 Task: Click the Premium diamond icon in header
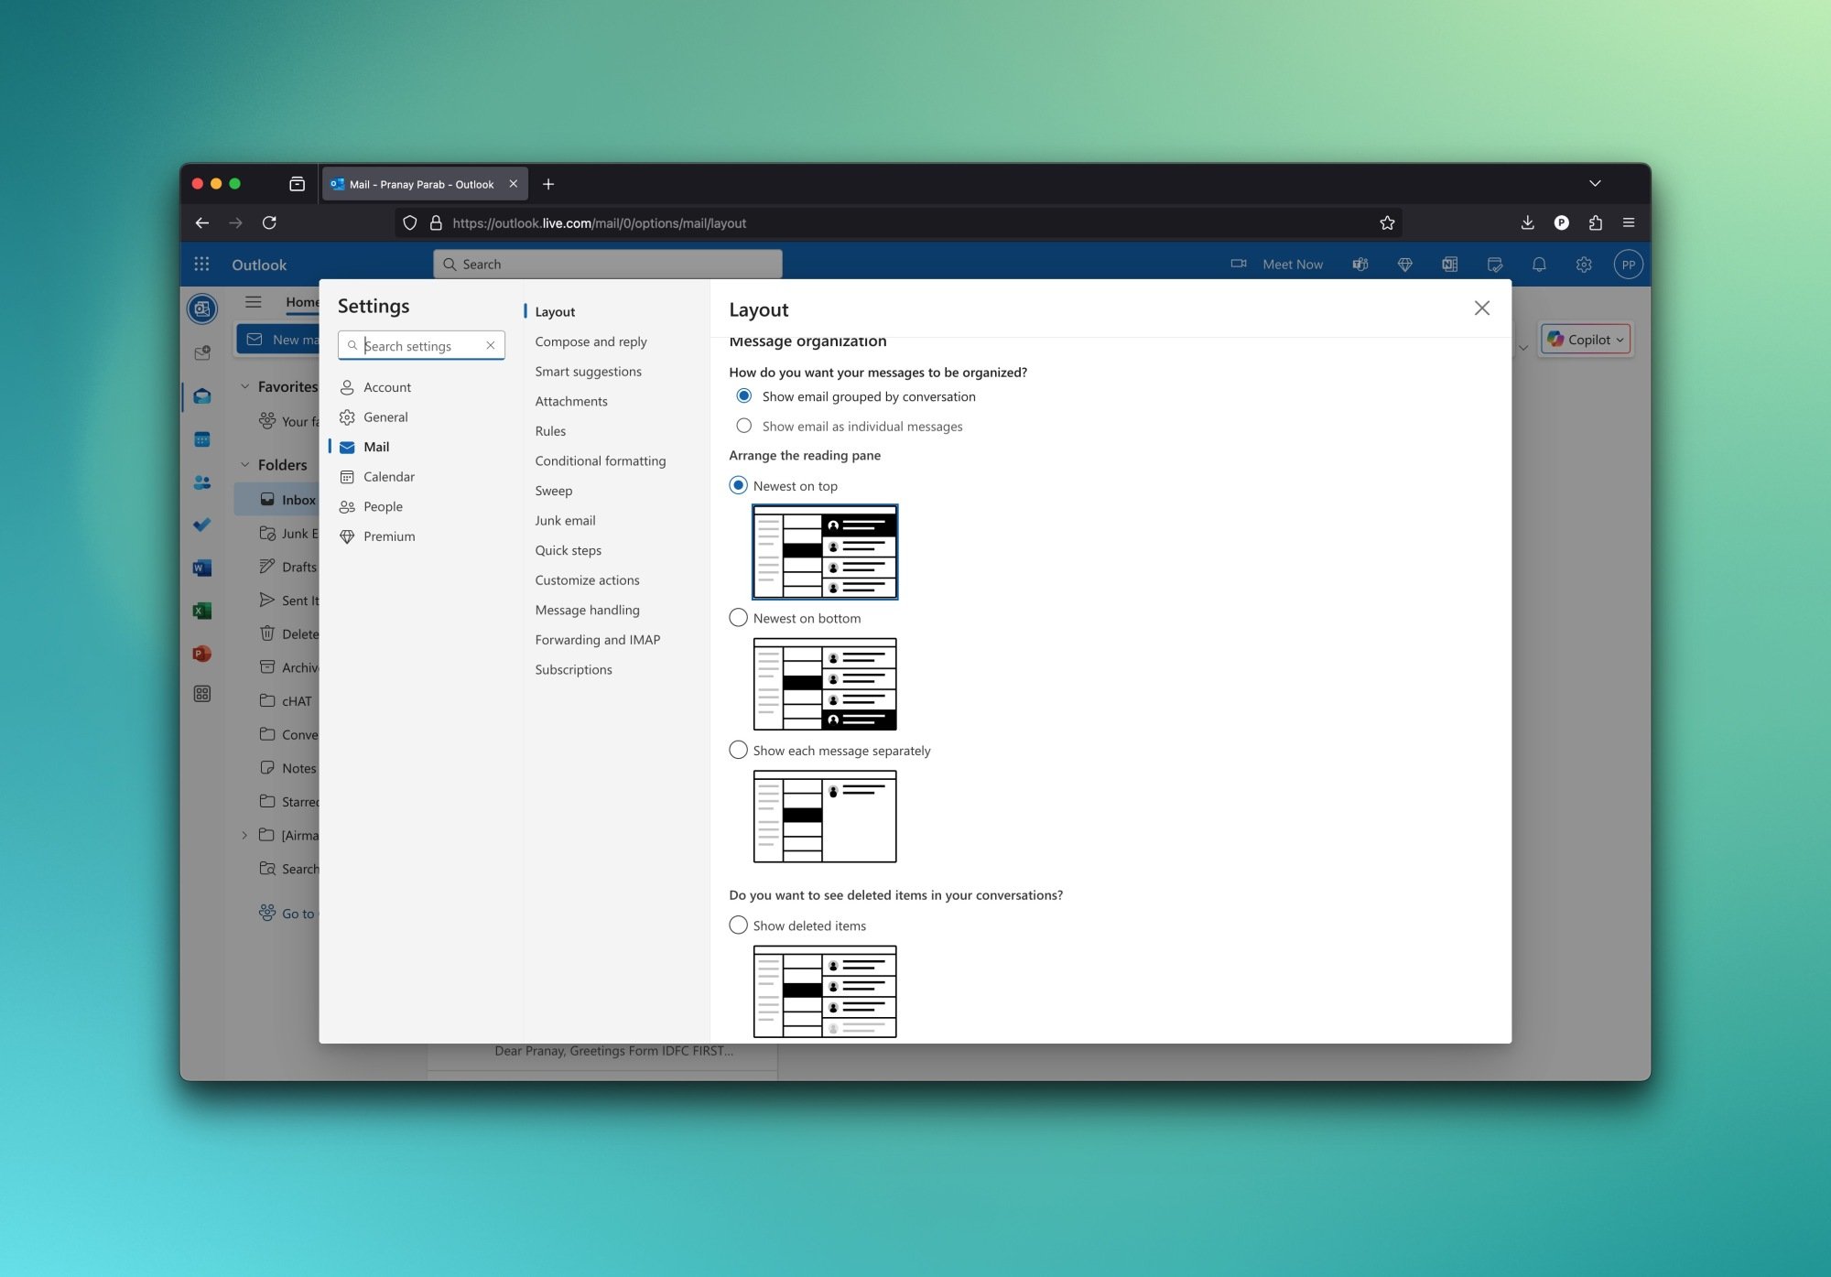click(1404, 265)
